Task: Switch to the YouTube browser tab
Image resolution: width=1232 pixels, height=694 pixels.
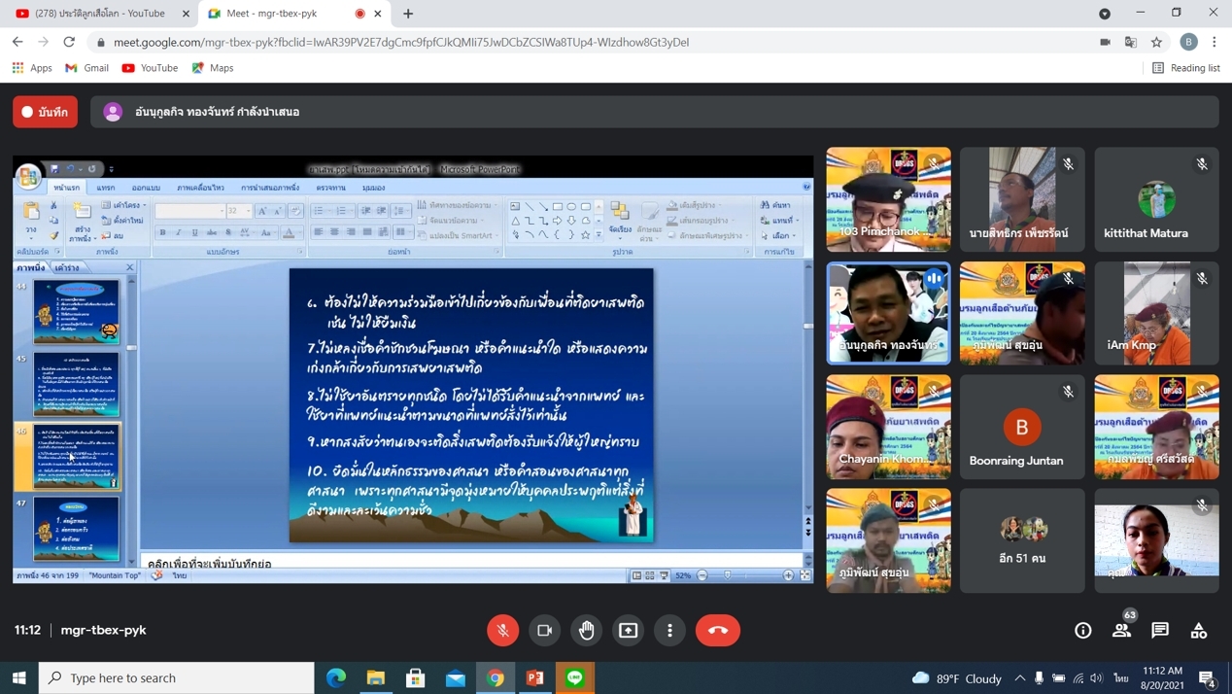Action: pyautogui.click(x=99, y=14)
